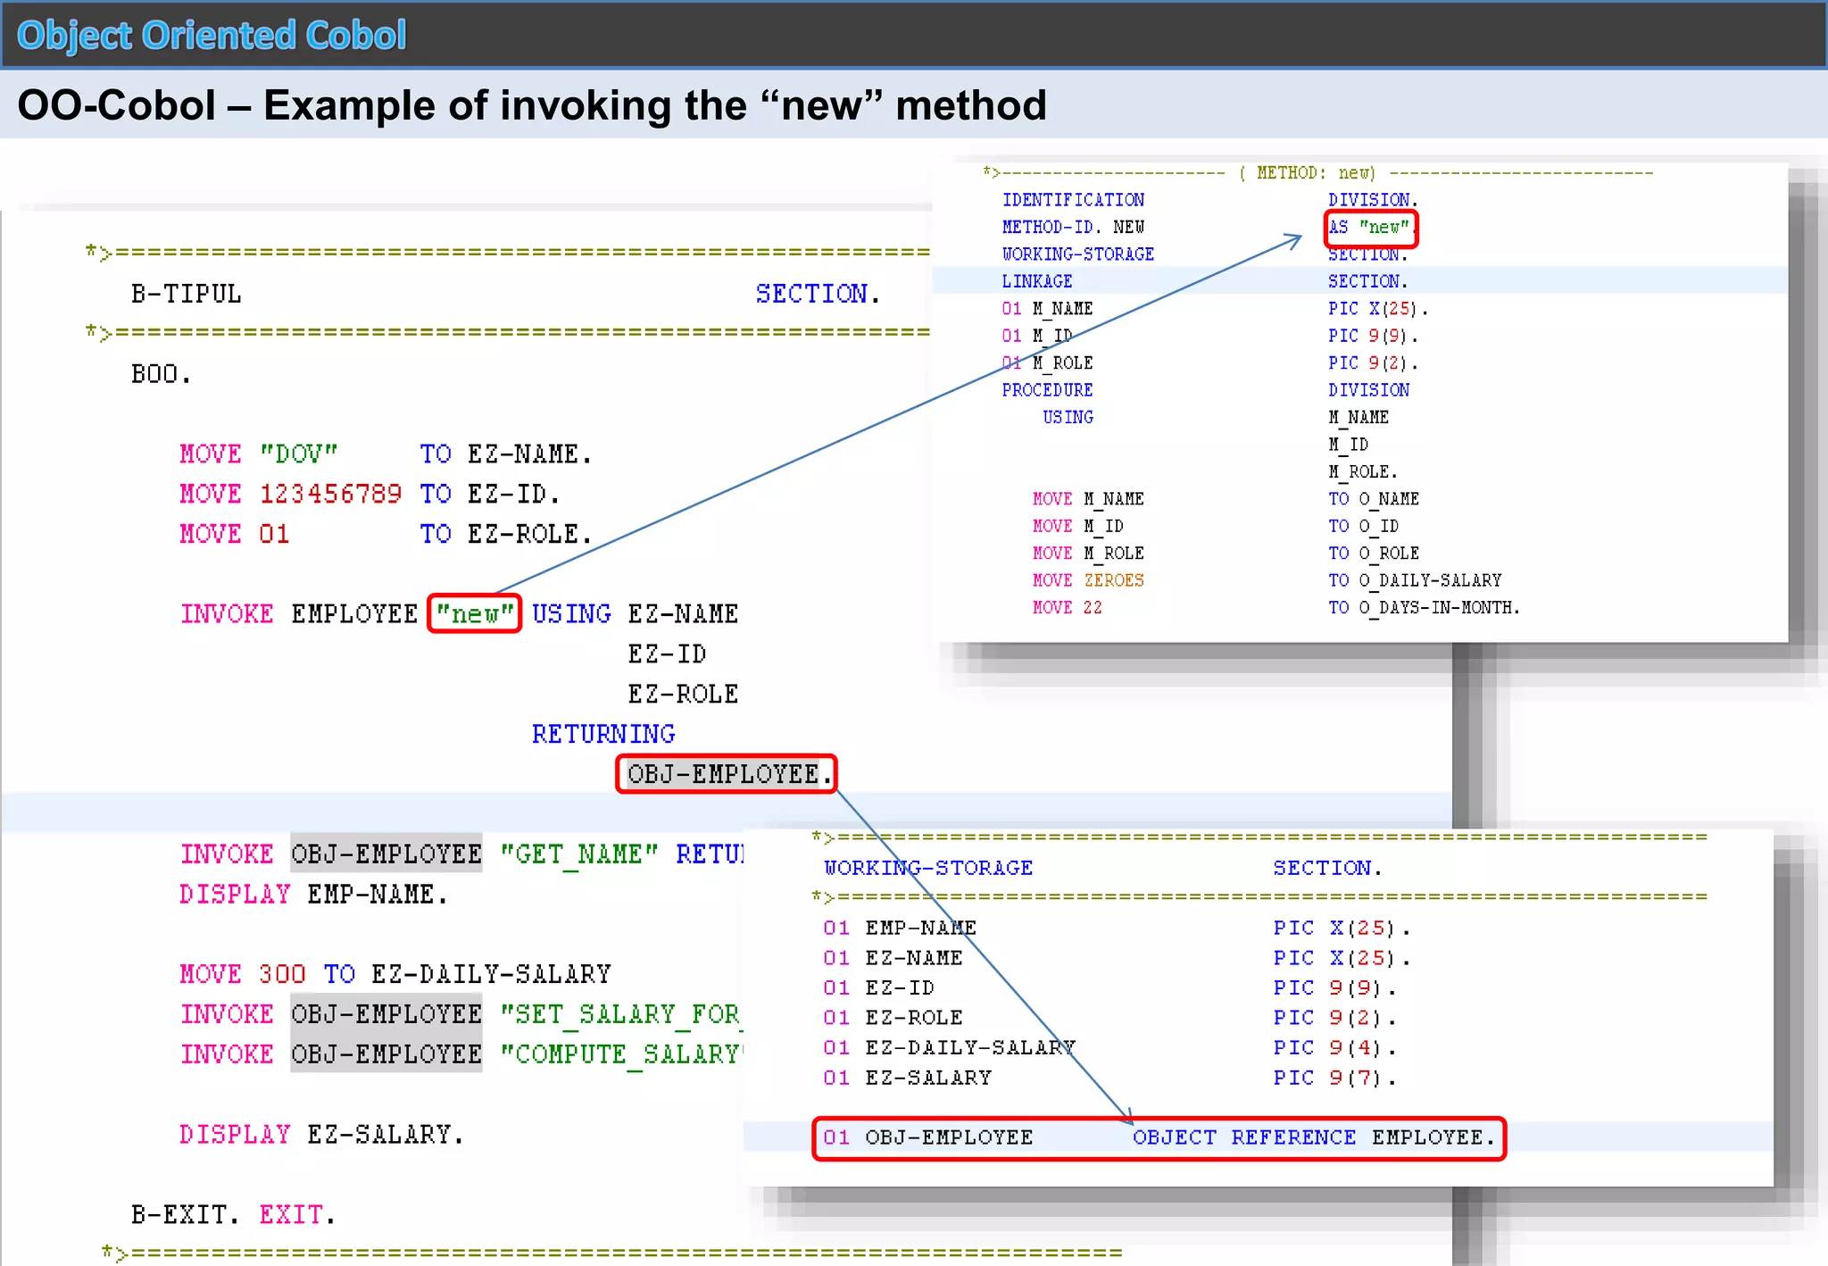The height and width of the screenshot is (1266, 1828).
Task: Click the DISPLAY EMP-NAME statement
Action: (x=313, y=895)
